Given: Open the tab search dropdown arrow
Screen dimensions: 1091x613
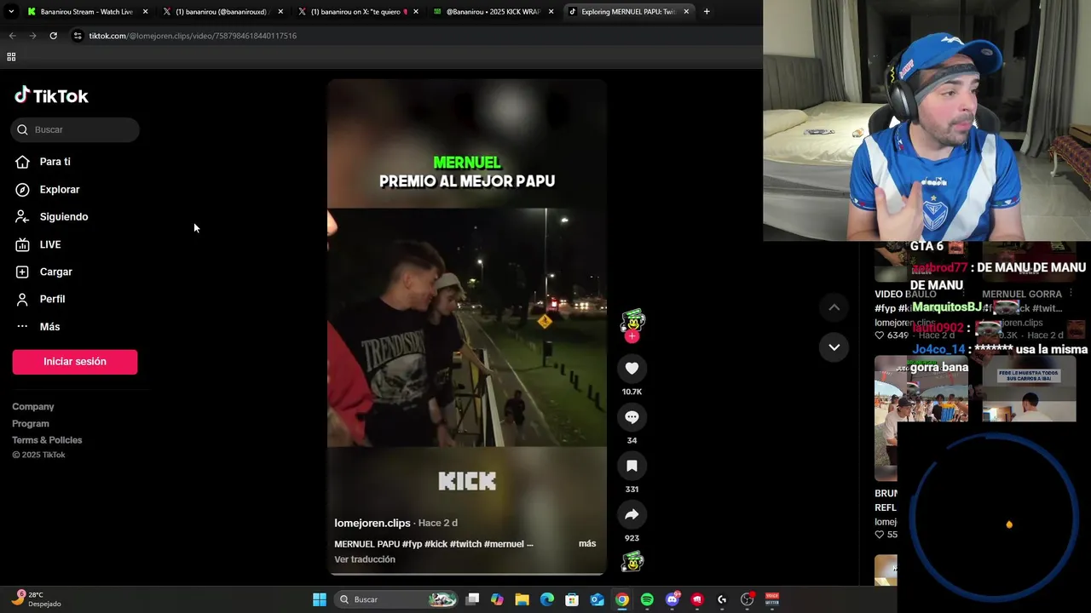Looking at the screenshot, I should pos(11,12).
